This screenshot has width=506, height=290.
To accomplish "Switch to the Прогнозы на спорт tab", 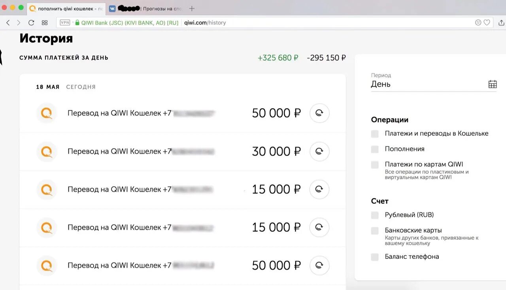I will [145, 8].
